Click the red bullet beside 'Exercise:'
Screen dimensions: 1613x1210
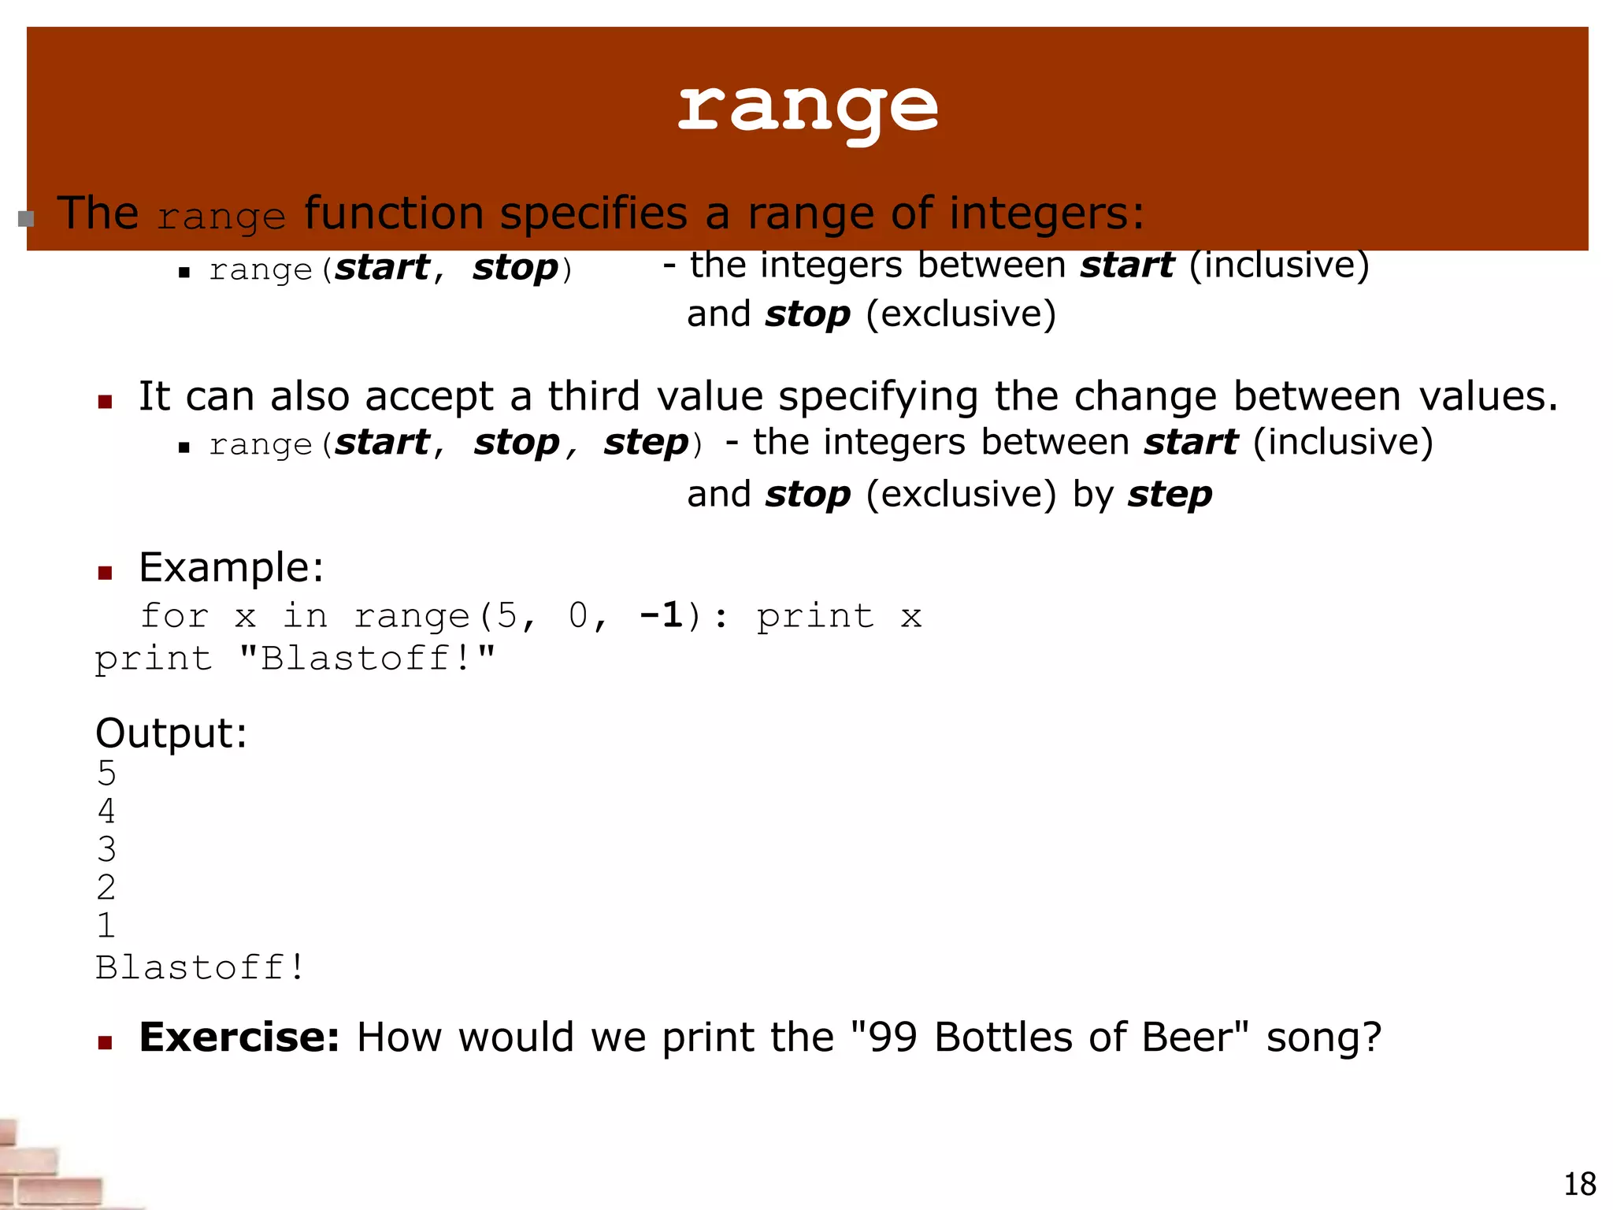[x=105, y=1042]
